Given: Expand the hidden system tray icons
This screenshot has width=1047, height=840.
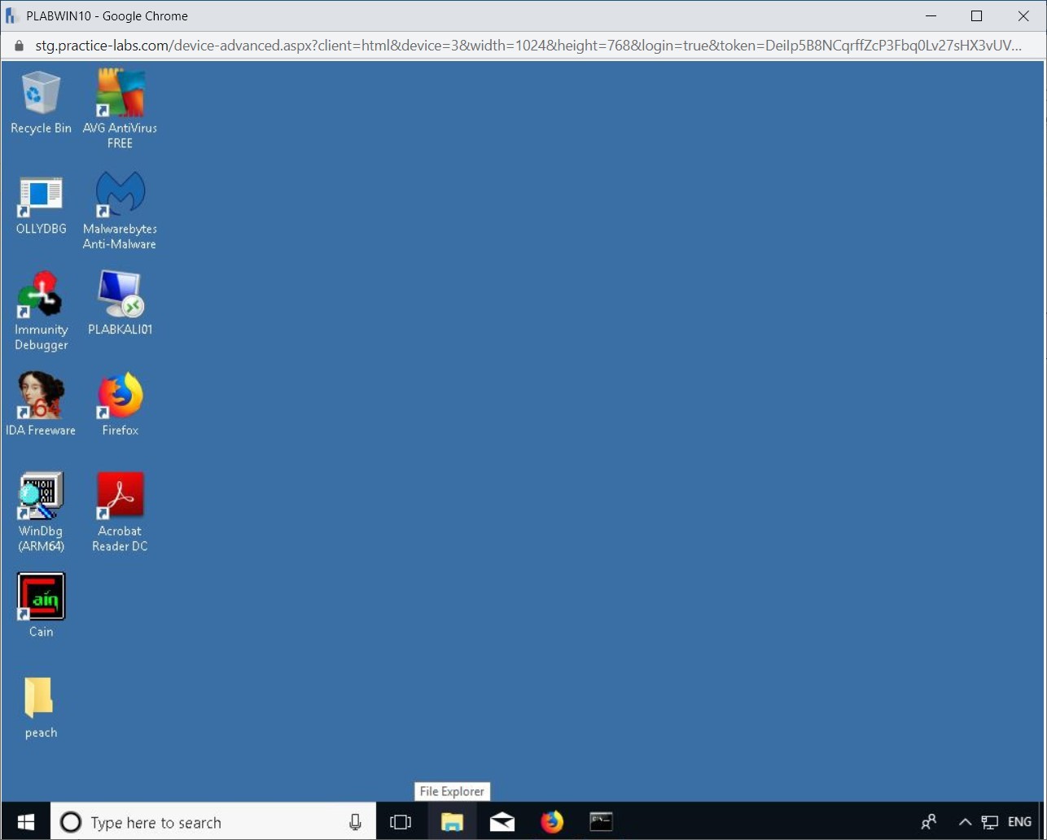Looking at the screenshot, I should 965,822.
